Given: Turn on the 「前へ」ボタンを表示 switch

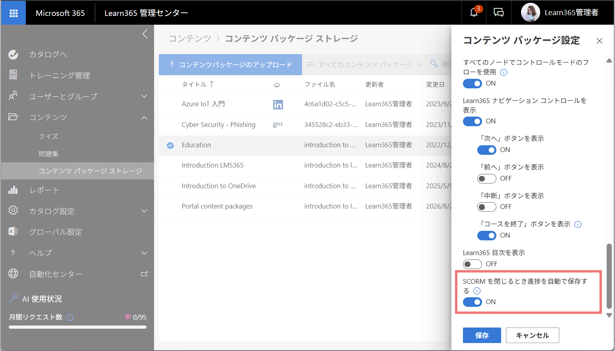Looking at the screenshot, I should pyautogui.click(x=487, y=179).
